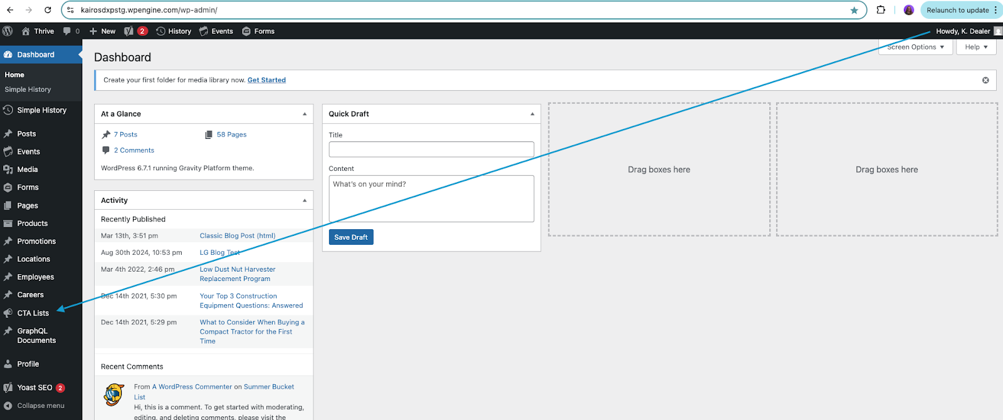Click + New in the admin bar
The height and width of the screenshot is (420, 1003).
click(102, 31)
